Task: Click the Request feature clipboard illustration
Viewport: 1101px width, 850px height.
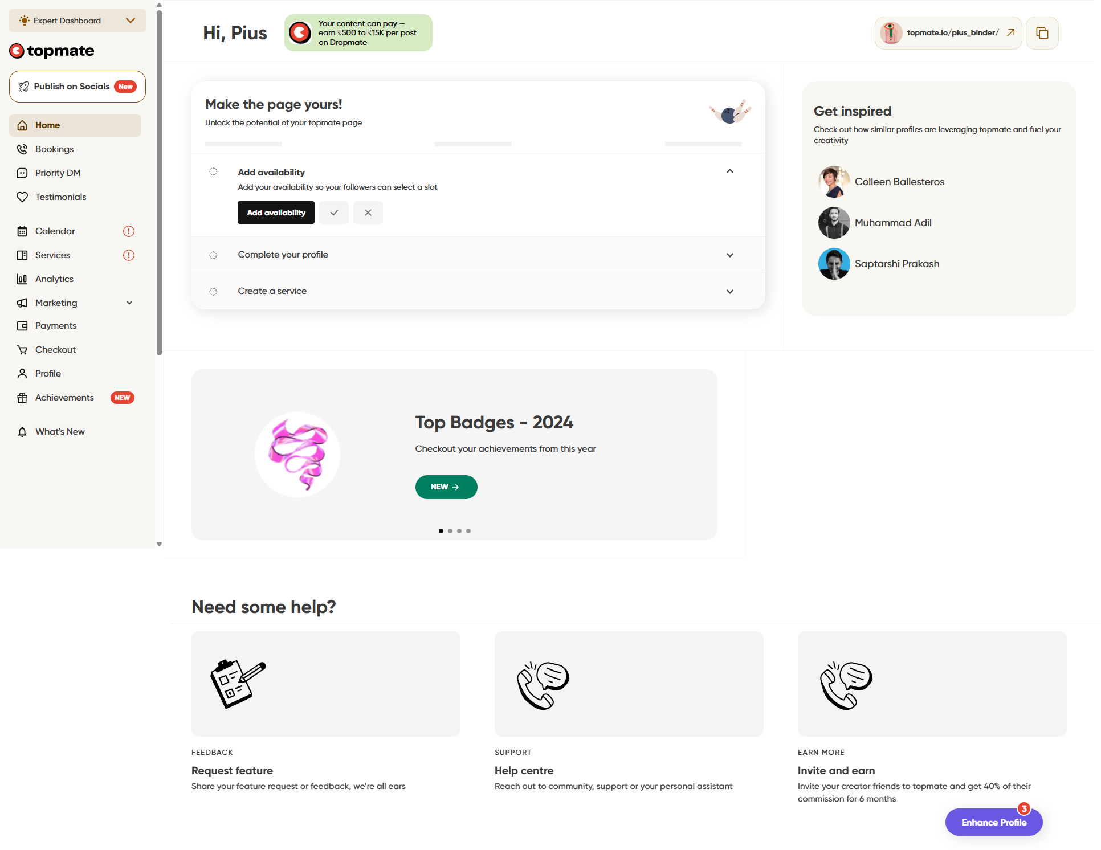Action: (x=238, y=683)
